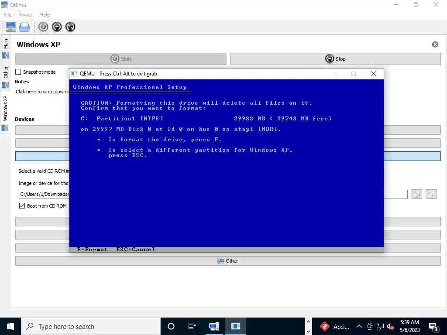Click the CD disc browse icon beside path field

[x=416, y=194]
